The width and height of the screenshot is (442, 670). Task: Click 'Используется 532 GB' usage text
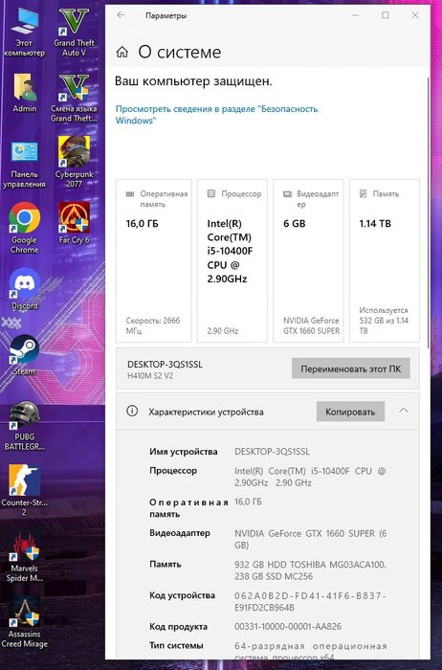tap(384, 320)
